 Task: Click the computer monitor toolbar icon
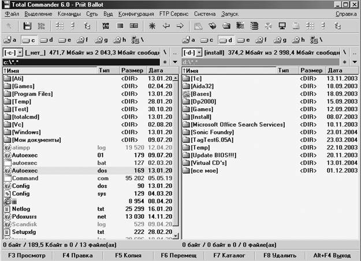282,26
